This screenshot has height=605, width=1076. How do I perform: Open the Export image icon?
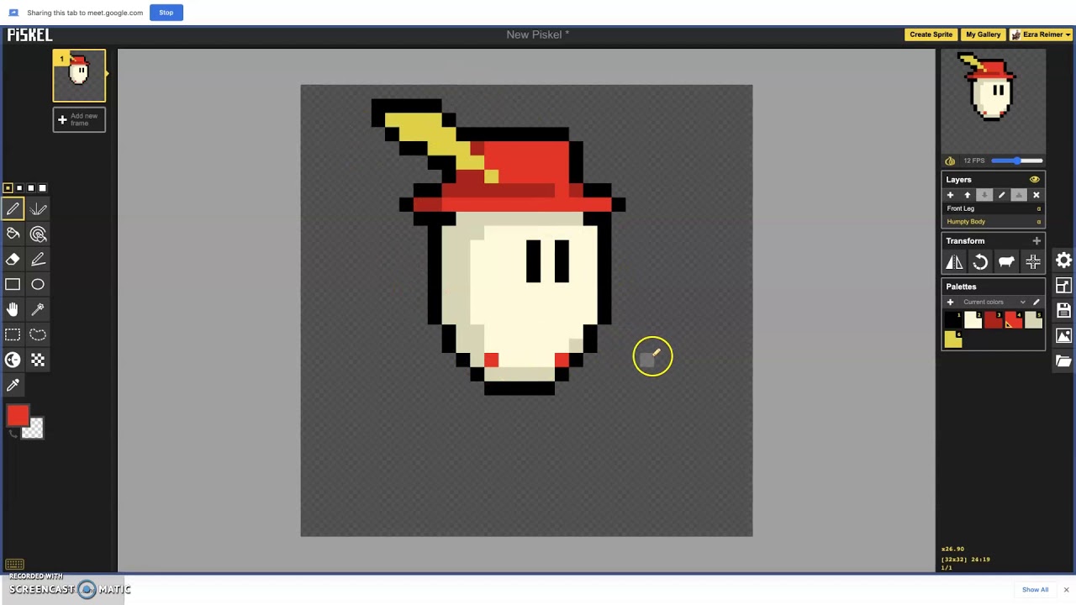click(x=1063, y=336)
